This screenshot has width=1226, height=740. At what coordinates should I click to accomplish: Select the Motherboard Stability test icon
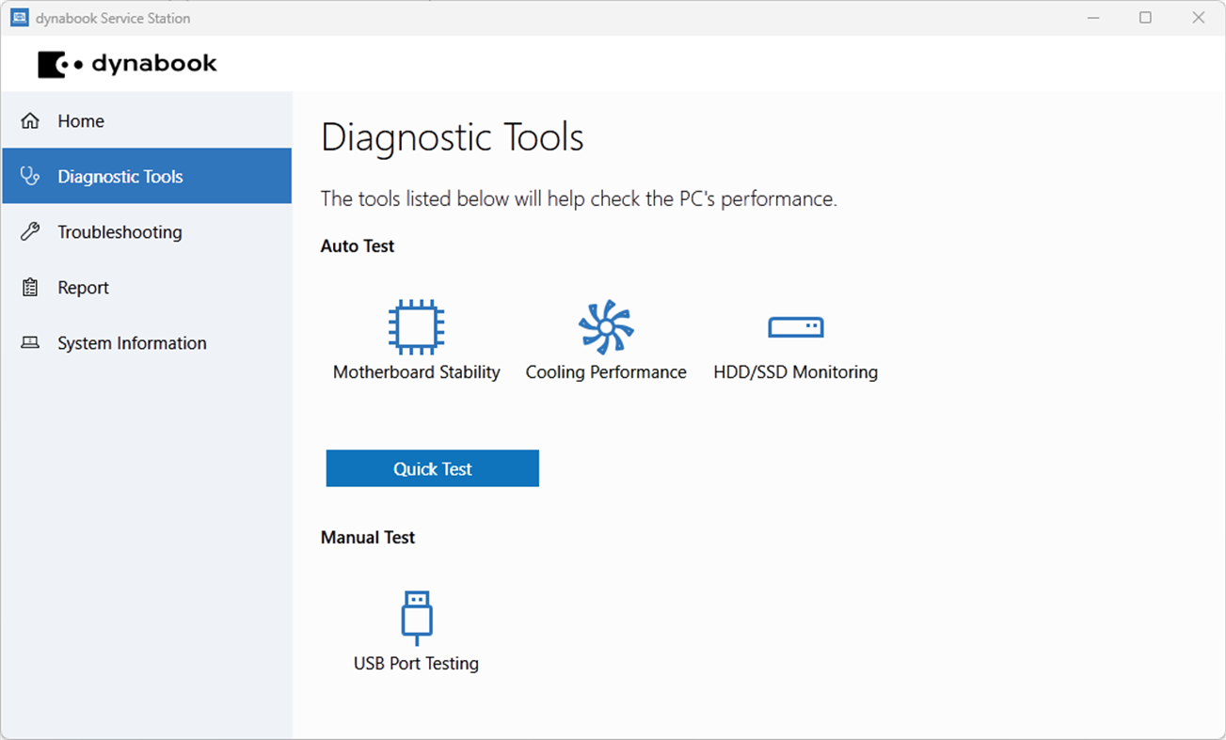pyautogui.click(x=415, y=324)
